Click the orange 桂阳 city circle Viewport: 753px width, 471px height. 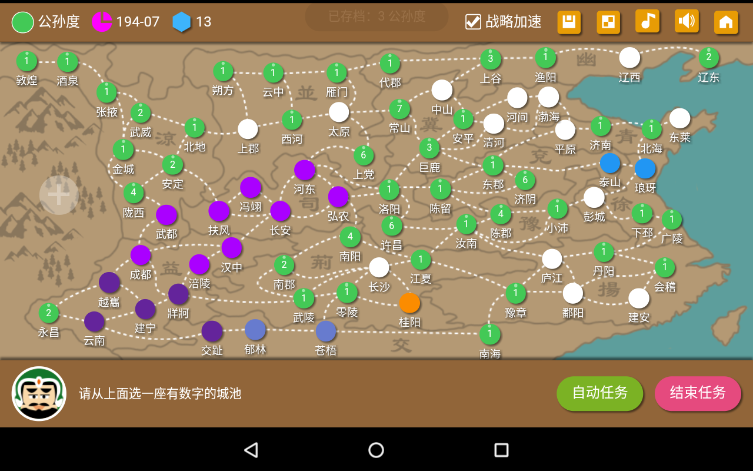[409, 303]
